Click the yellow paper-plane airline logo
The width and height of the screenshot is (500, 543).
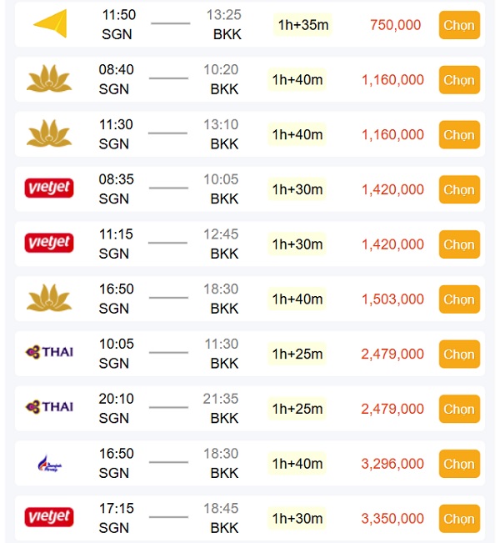pyautogui.click(x=50, y=23)
